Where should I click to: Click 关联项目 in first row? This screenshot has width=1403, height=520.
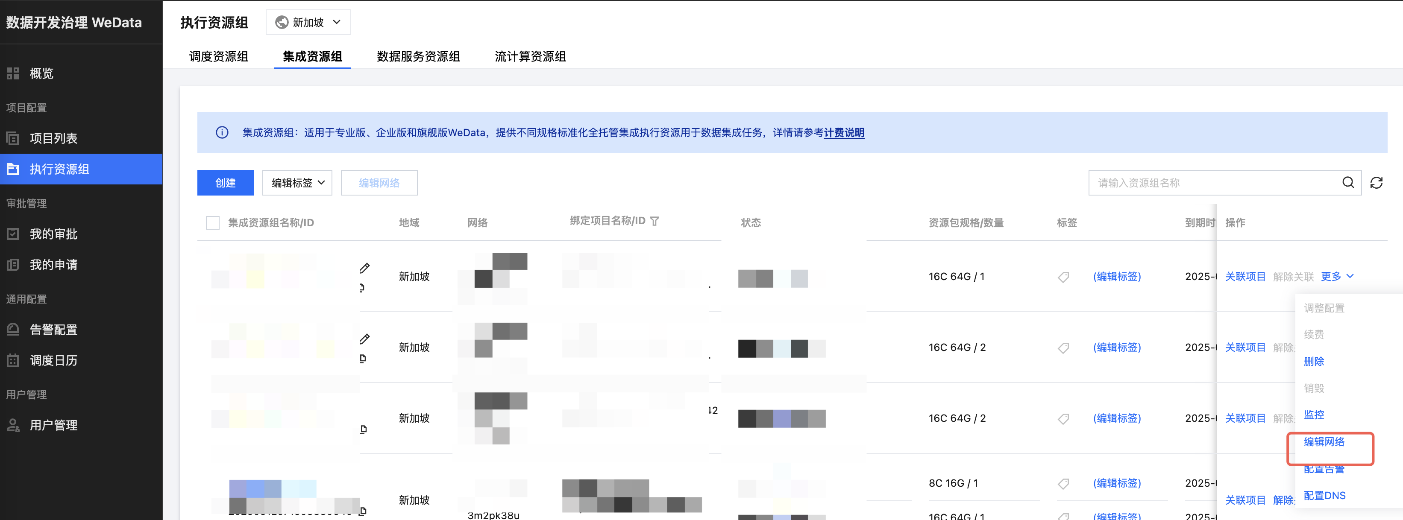(1245, 277)
